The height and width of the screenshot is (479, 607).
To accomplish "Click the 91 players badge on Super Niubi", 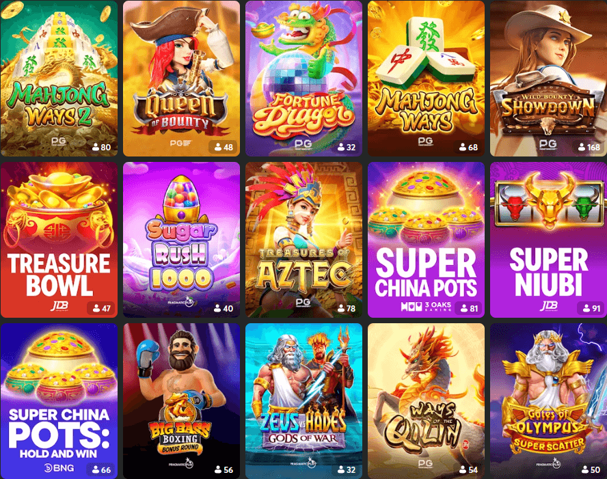I will click(x=591, y=308).
